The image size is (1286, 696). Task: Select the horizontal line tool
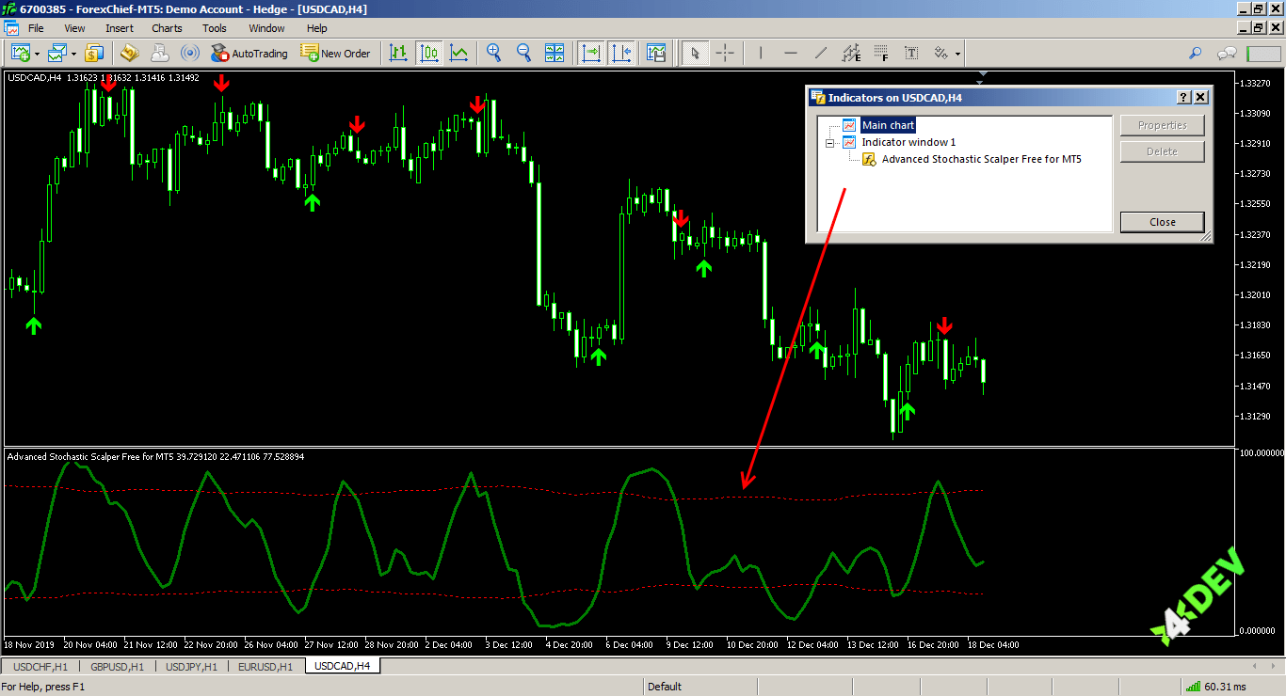(791, 53)
